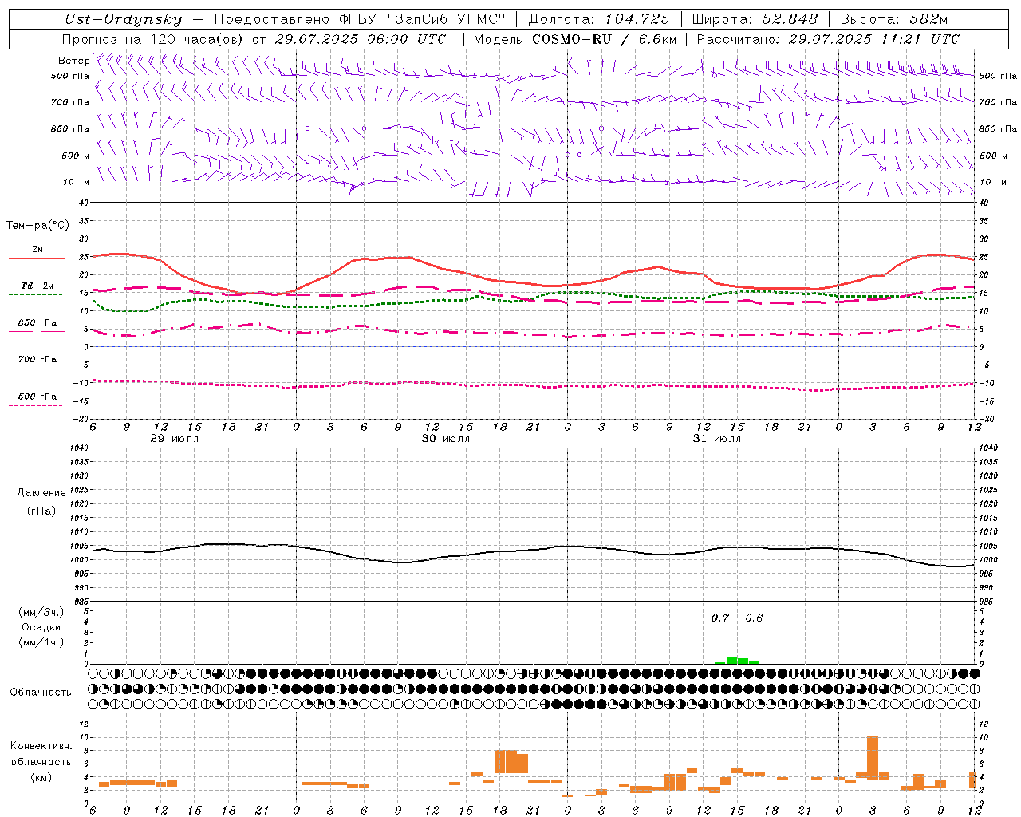Click the 29 июля date label
Viewport: 1021px width, 817px height.
coord(175,439)
